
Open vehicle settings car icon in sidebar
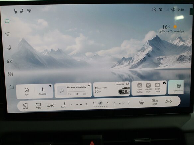pyautogui.click(x=10, y=61)
